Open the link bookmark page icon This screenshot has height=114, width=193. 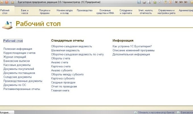[160, 2]
